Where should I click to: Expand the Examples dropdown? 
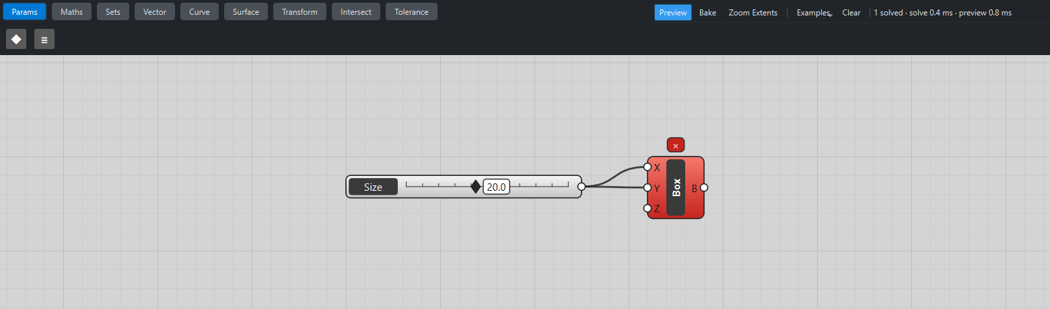(x=814, y=12)
